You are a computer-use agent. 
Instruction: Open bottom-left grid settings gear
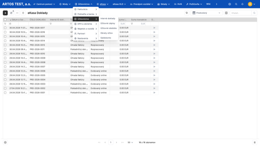pyautogui.click(x=5, y=142)
